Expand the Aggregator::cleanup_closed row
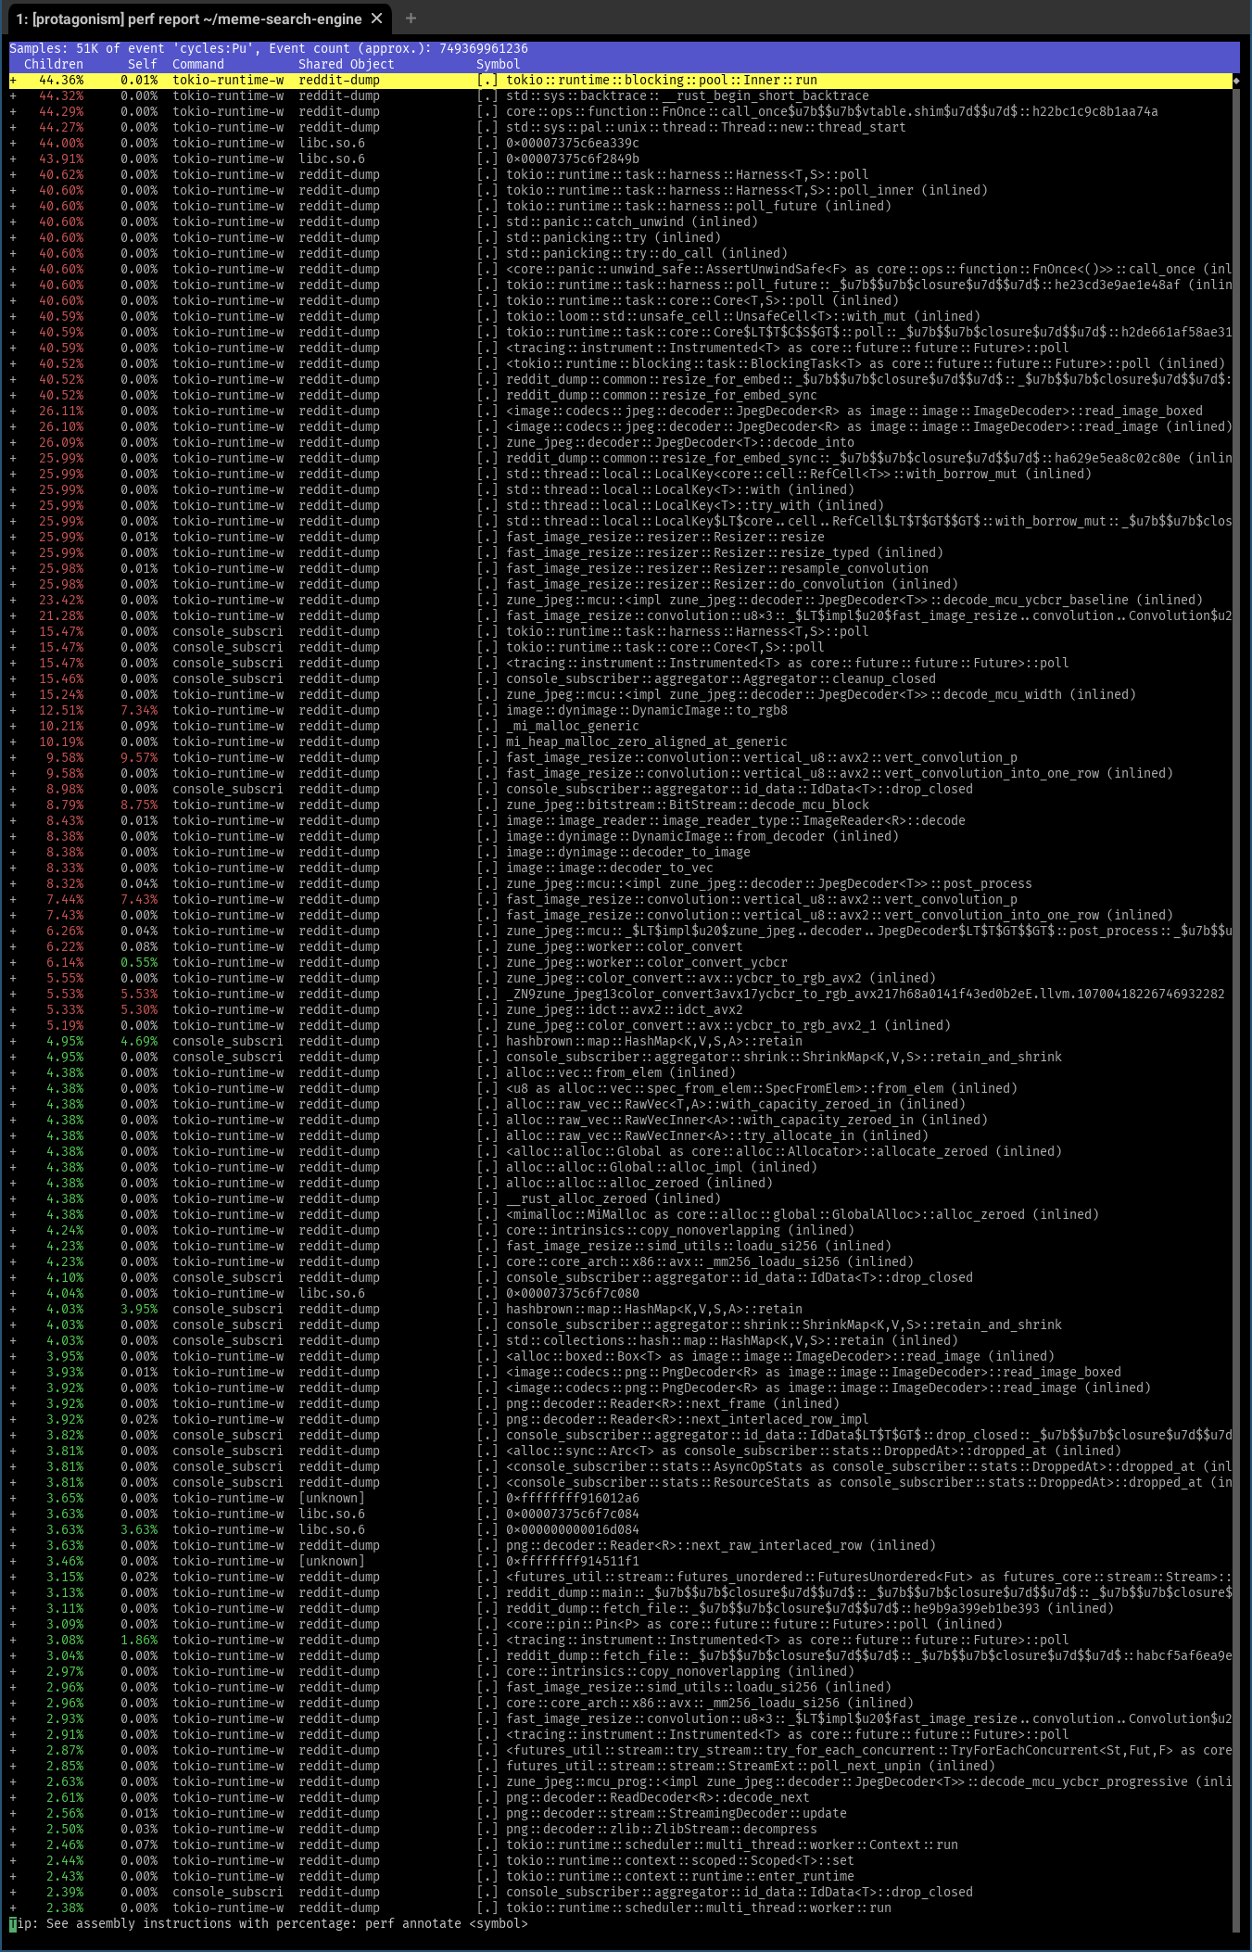 pos(13,678)
